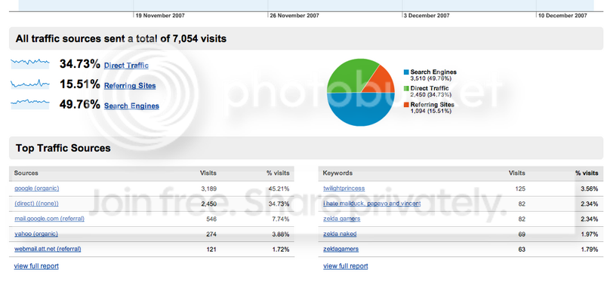Screen dimensions: 604x288
Task: Open the twilightprincess keyword
Action: [x=344, y=188]
